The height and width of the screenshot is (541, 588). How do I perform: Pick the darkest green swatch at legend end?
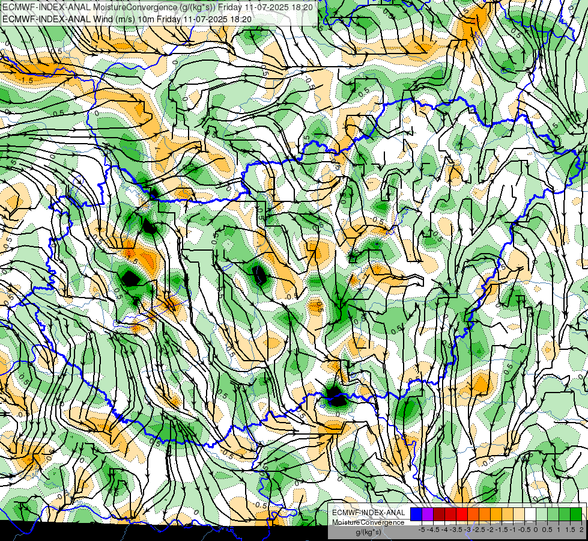[576, 515]
